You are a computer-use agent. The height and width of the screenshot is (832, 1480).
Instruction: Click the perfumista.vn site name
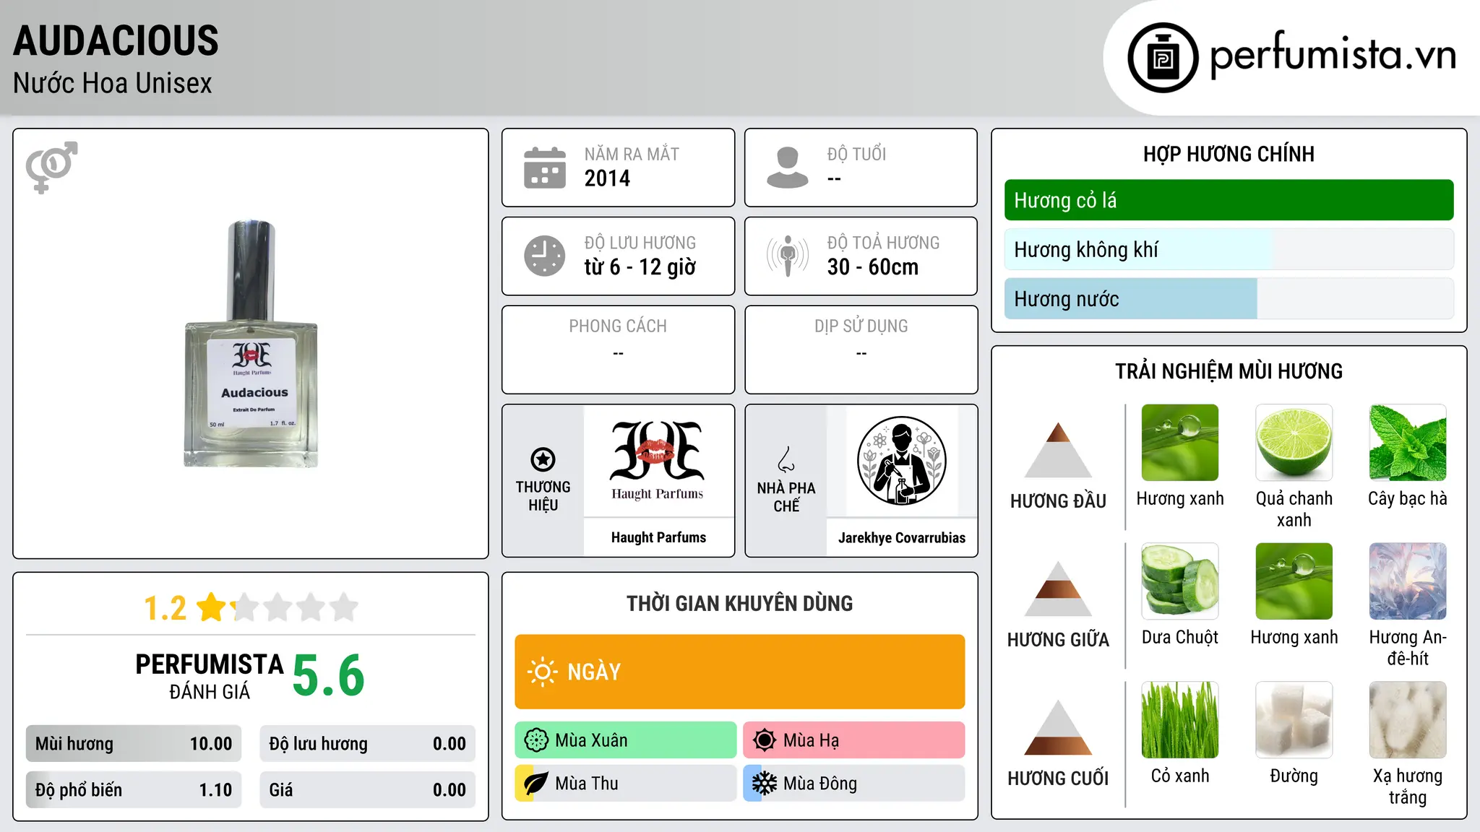coord(1333,55)
